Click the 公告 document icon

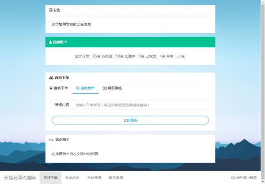click(x=50, y=10)
